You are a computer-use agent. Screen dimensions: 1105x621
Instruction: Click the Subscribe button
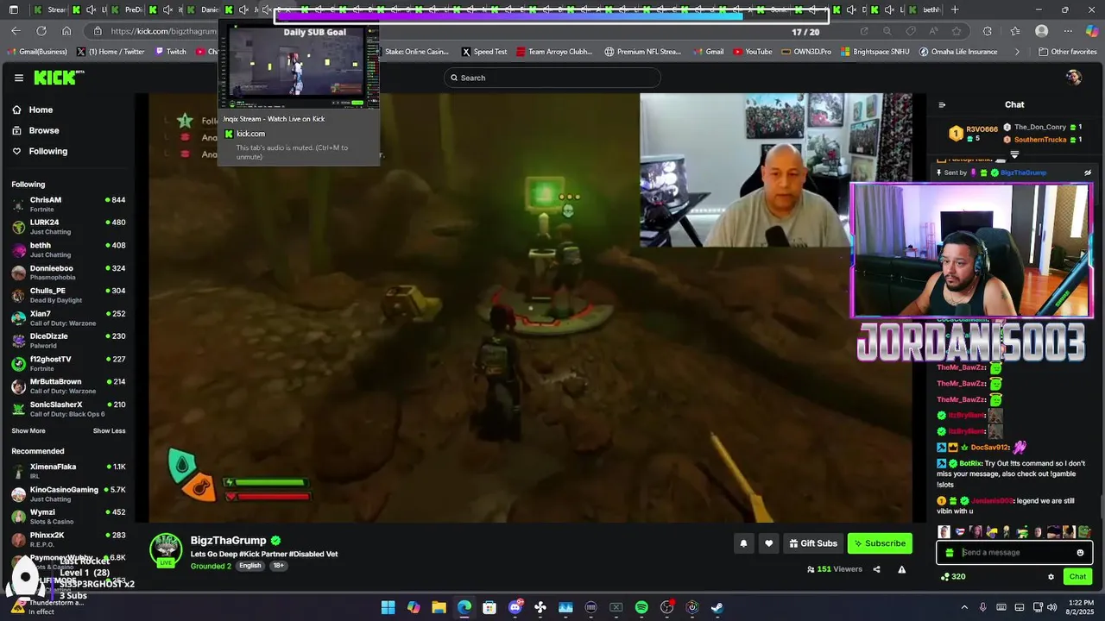click(880, 543)
